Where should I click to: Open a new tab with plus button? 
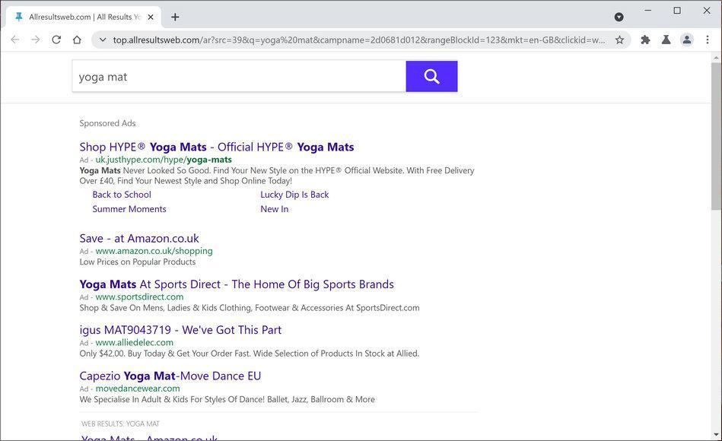click(x=175, y=17)
